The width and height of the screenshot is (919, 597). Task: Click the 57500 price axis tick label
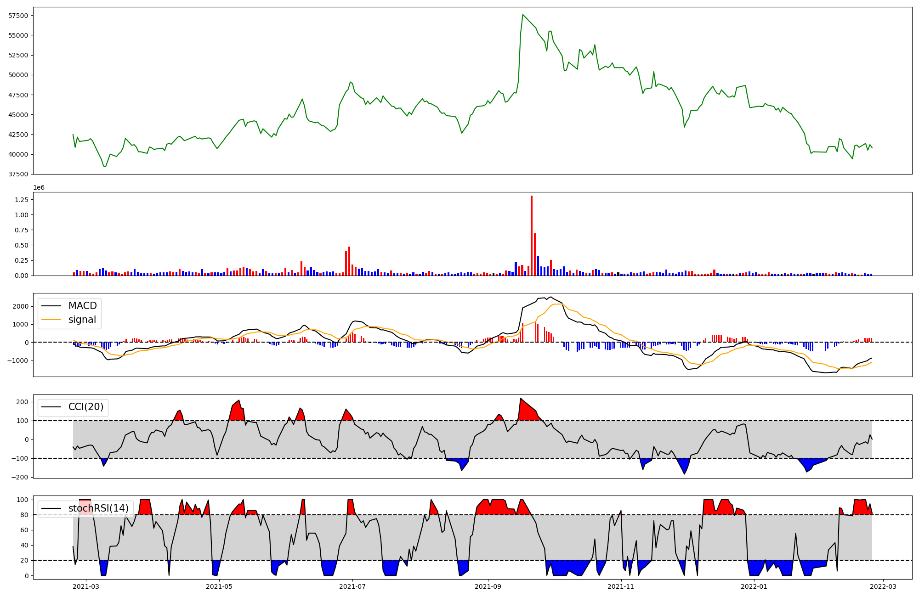click(x=18, y=16)
